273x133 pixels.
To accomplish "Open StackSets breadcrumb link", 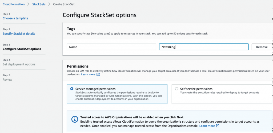I will pyautogui.click(x=39, y=4).
